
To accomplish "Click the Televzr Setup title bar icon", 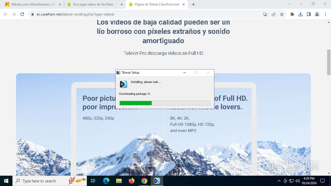I will point(118,73).
